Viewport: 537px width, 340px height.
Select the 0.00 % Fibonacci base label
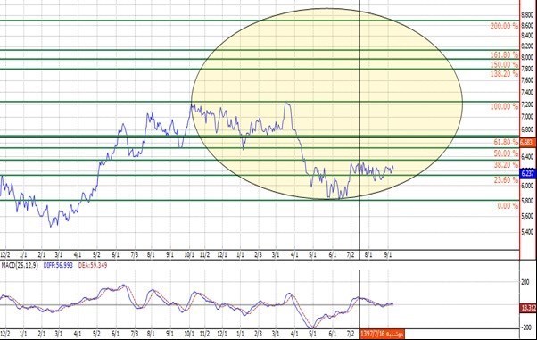coord(508,205)
